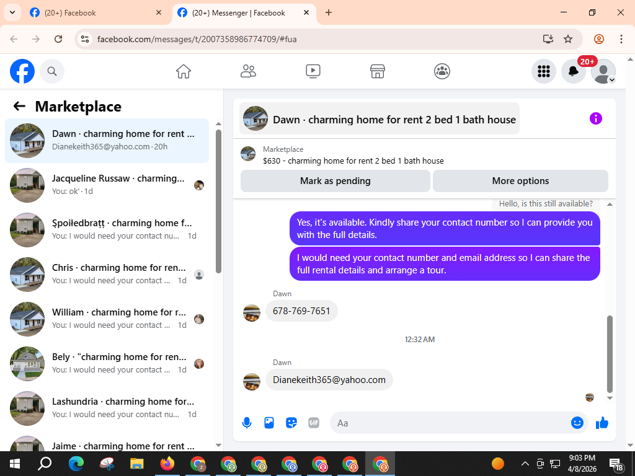Open the Chrome profile icon
The width and height of the screenshot is (635, 476).
point(599,39)
